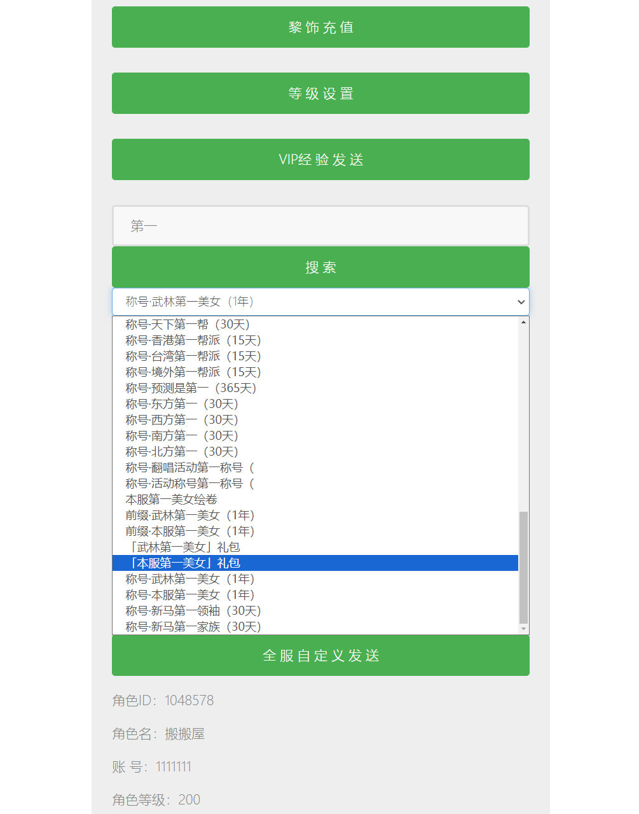
Task: Click the dropdown chevron arrow
Action: (521, 302)
